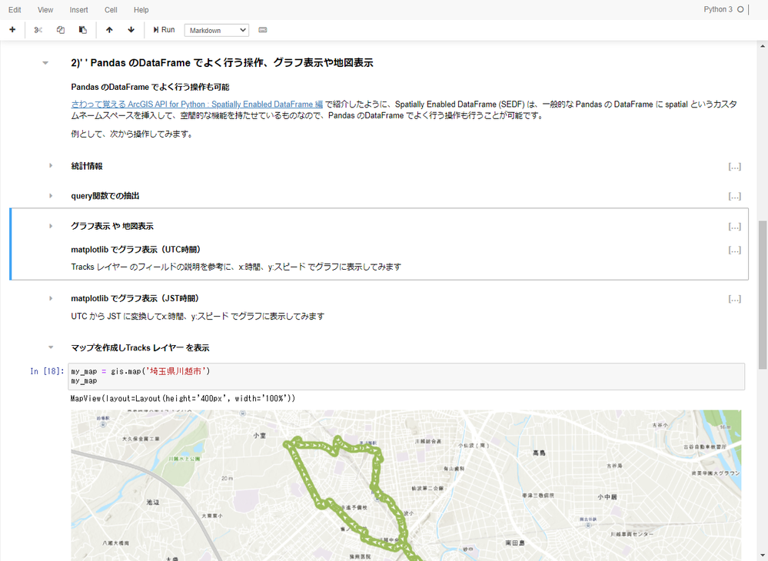Move selected cell up arrow

coord(109,30)
